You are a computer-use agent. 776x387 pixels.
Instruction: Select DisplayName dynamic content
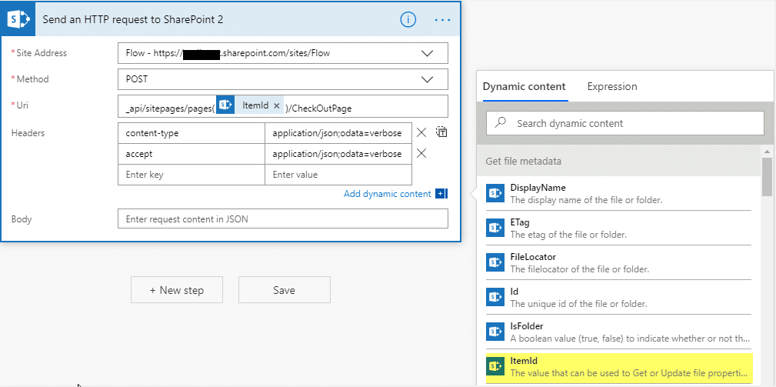pos(618,194)
